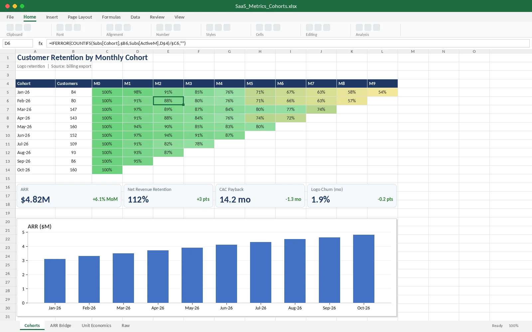Click the middle Styles group ribbon icon
Image resolution: width=532 pixels, height=332 pixels.
tap(218, 28)
